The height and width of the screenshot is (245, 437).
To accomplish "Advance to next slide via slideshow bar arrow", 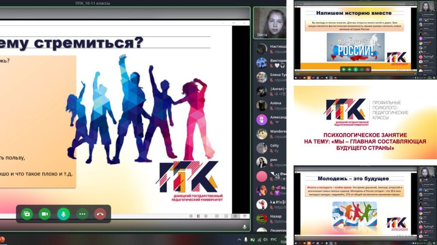I will (x=206, y=216).
